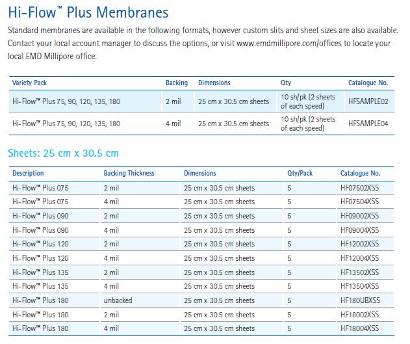Click the Backing Thickness column header
The width and height of the screenshot is (410, 344).
click(x=129, y=173)
